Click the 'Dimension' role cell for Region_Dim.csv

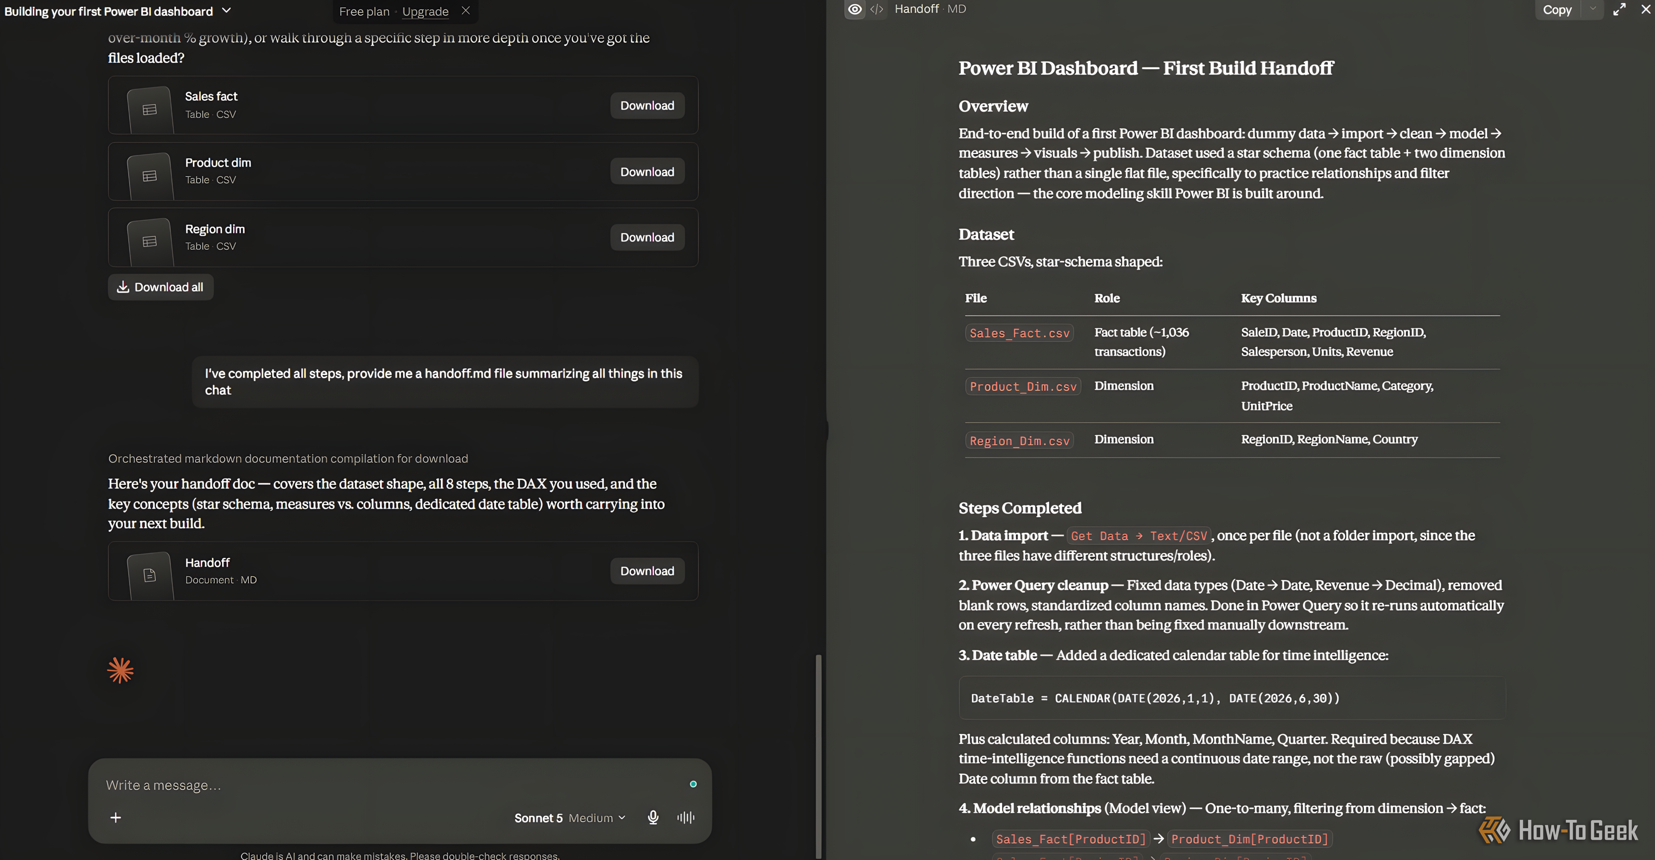point(1123,439)
